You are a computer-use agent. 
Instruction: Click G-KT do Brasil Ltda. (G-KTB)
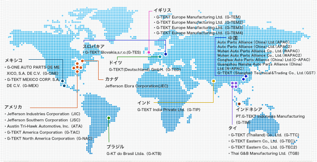tap(134, 154)
